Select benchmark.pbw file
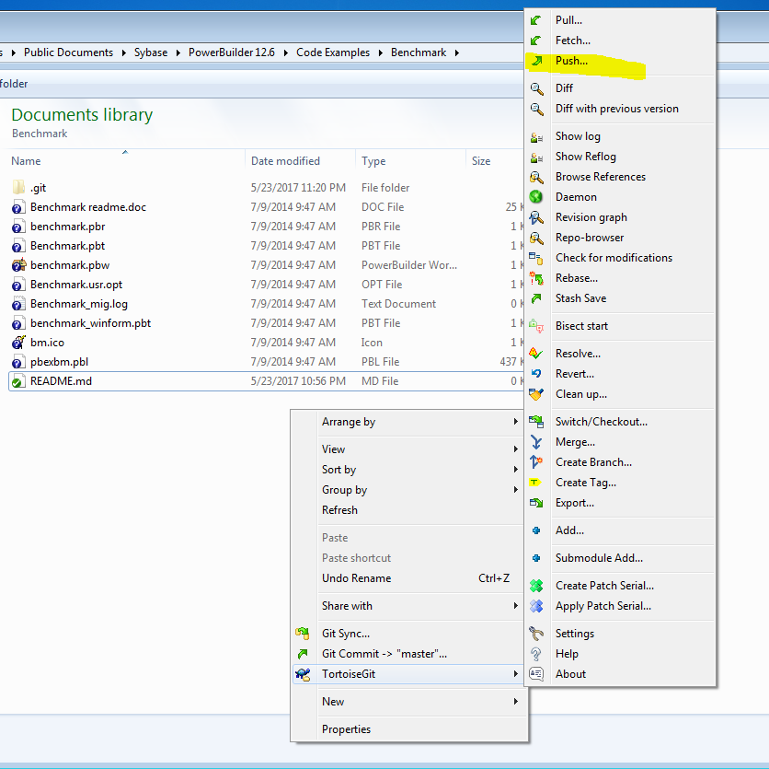 [70, 265]
